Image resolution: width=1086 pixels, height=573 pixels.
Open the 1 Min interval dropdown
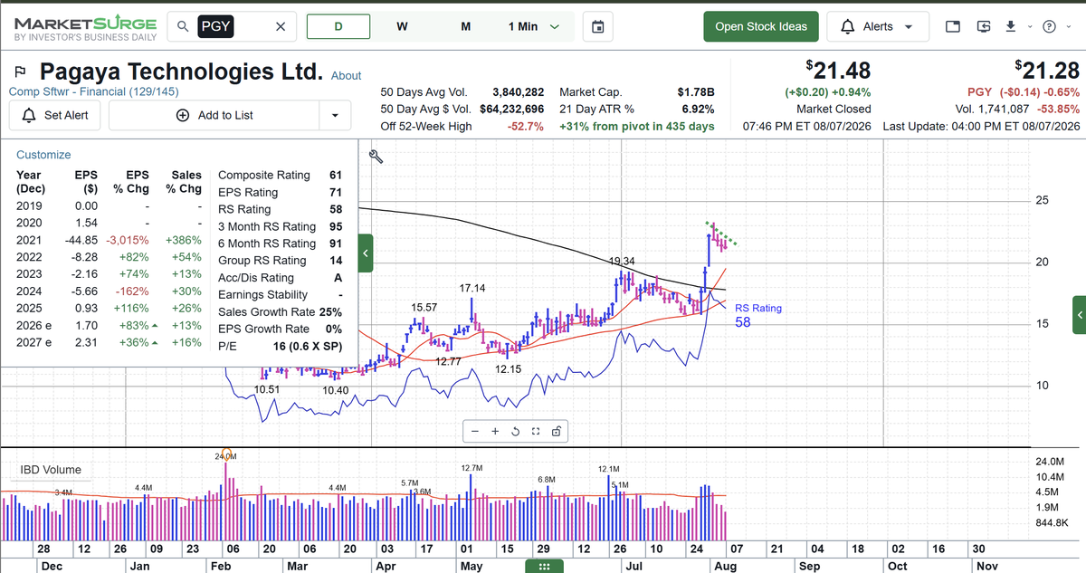pyautogui.click(x=534, y=26)
